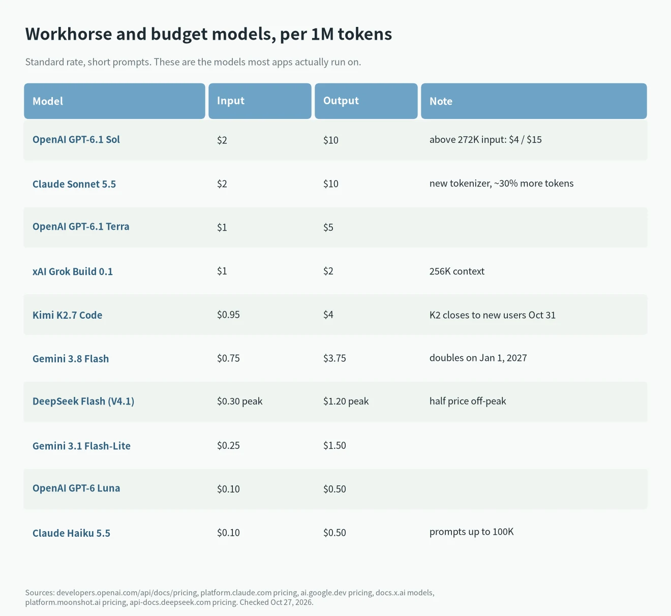This screenshot has width=671, height=616.
Task: Click the $0.25 input price for Gemini Flash-Lite
Action: pyautogui.click(x=229, y=446)
